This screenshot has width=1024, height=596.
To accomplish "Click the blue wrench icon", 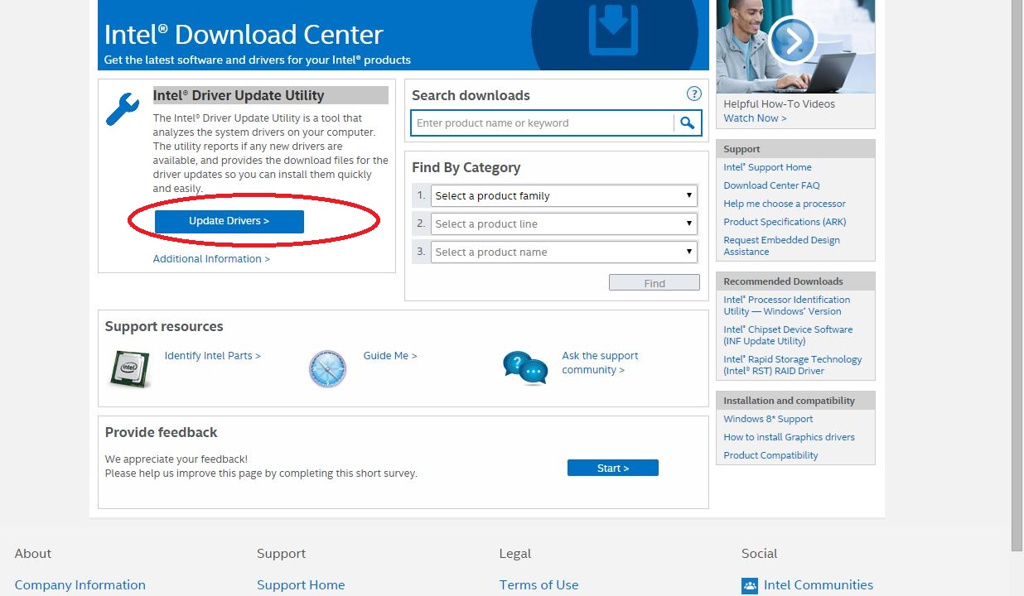I will [x=123, y=109].
